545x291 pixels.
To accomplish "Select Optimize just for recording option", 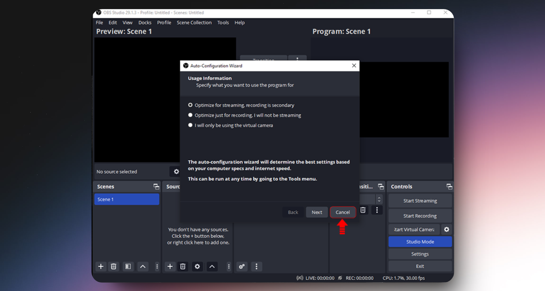I will click(x=190, y=115).
